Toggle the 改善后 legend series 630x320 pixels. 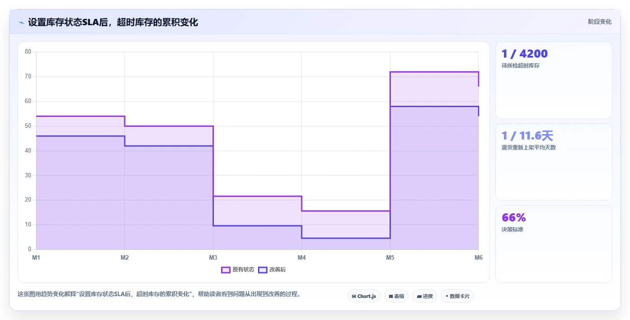click(x=272, y=270)
